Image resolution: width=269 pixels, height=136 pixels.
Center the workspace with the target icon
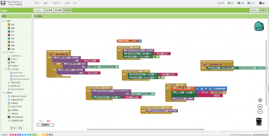tap(260, 100)
